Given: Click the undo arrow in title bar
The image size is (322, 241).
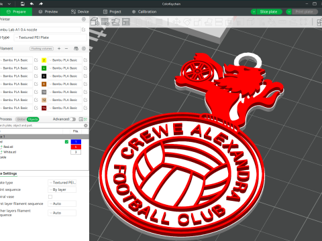Looking at the screenshot, I should [32, 4].
